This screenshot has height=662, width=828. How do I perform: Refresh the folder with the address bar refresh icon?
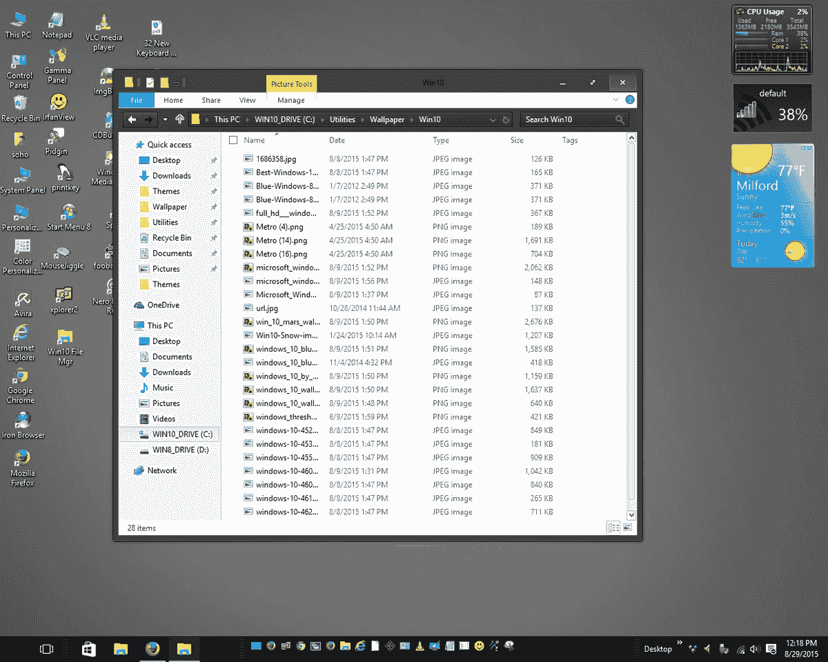coord(506,119)
